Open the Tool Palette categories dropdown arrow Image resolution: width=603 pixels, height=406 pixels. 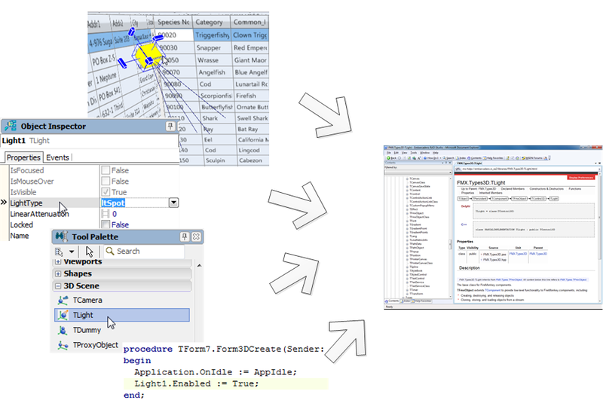click(72, 252)
